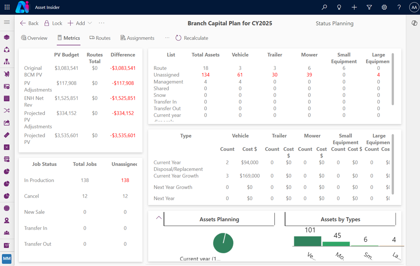Open the help question mark icon
Screen dimensions: 420x266
click(x=399, y=7)
